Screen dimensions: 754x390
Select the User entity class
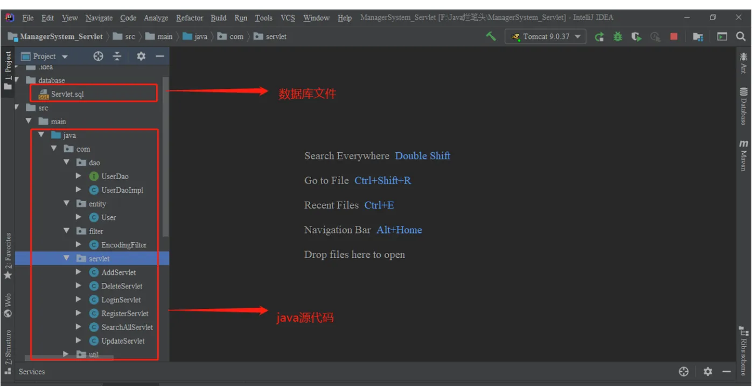click(x=108, y=217)
